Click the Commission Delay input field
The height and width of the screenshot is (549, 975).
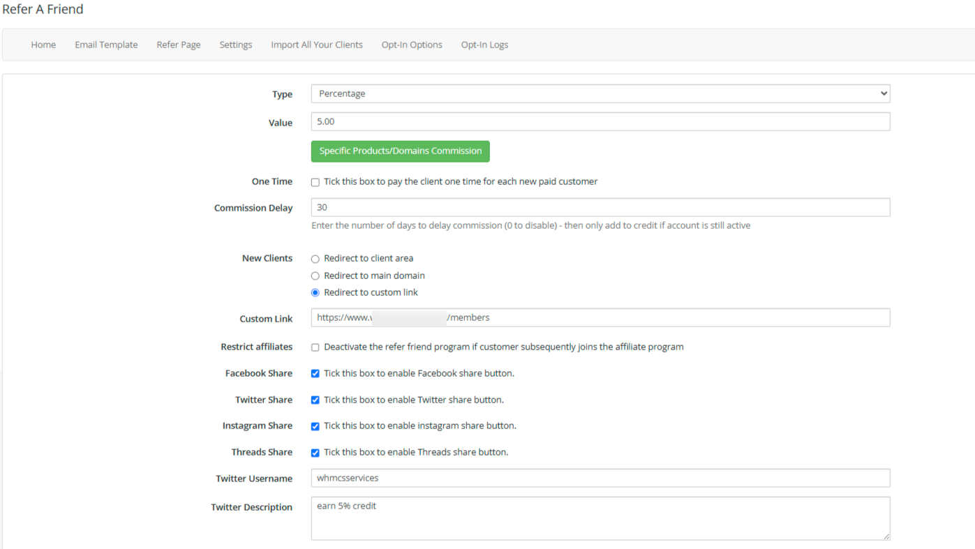pos(600,207)
